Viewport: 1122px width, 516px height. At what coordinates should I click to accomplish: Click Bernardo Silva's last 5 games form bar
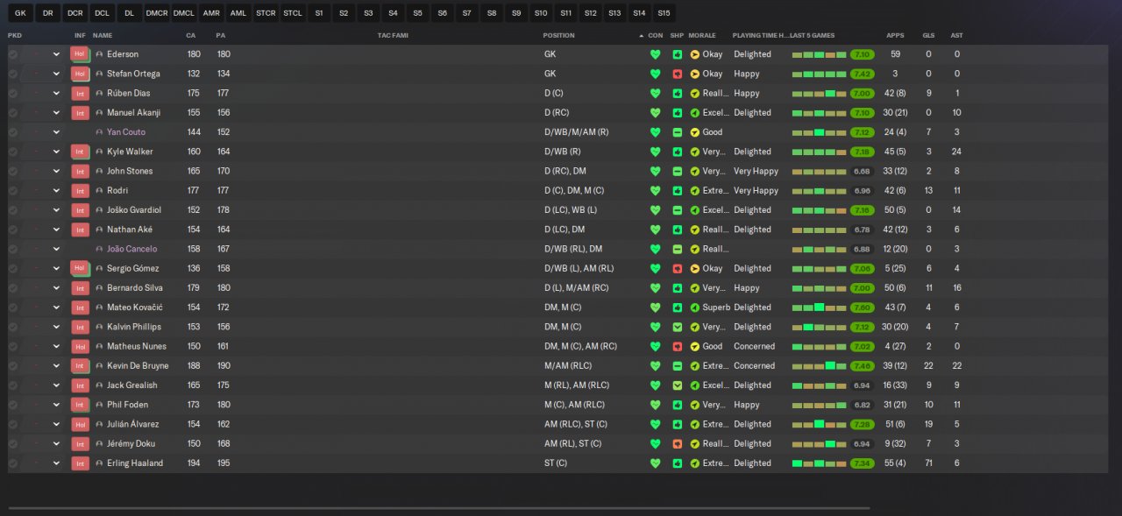click(x=819, y=288)
